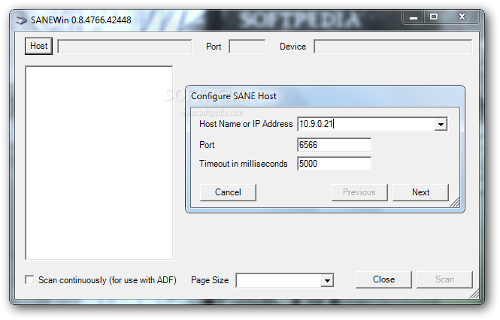
Task: Click the 'Page Size' label
Action: [x=210, y=280]
